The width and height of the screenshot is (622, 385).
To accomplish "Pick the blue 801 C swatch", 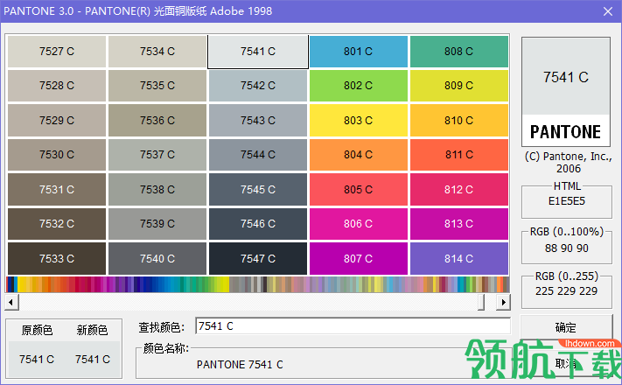I will coord(359,52).
